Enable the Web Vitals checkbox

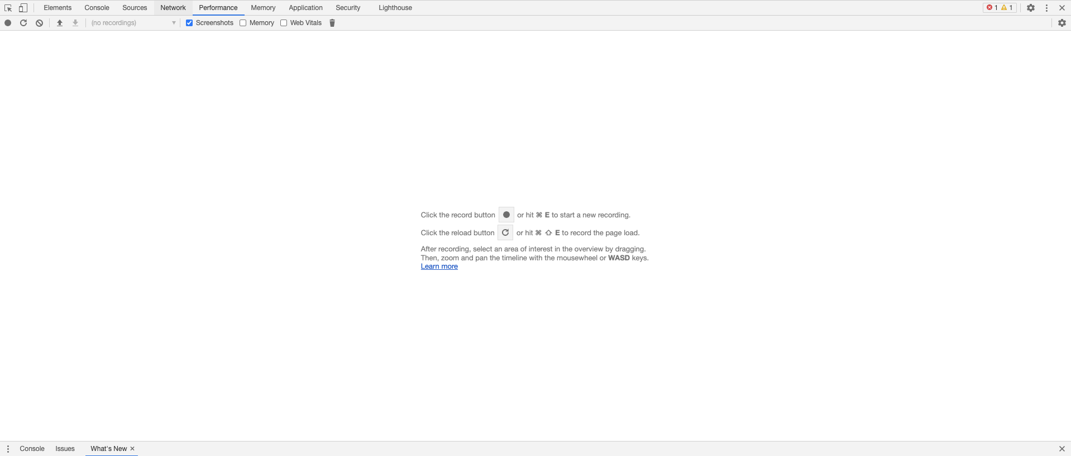pyautogui.click(x=284, y=23)
